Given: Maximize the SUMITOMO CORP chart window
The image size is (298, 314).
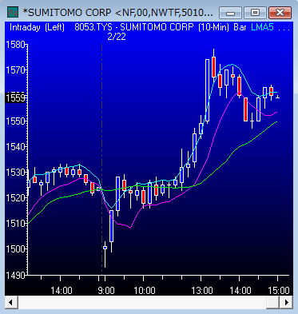Looking at the screenshot, I should (255, 13).
